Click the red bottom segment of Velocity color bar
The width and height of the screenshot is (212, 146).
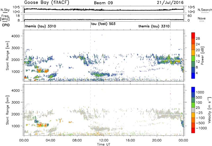tap(193, 130)
